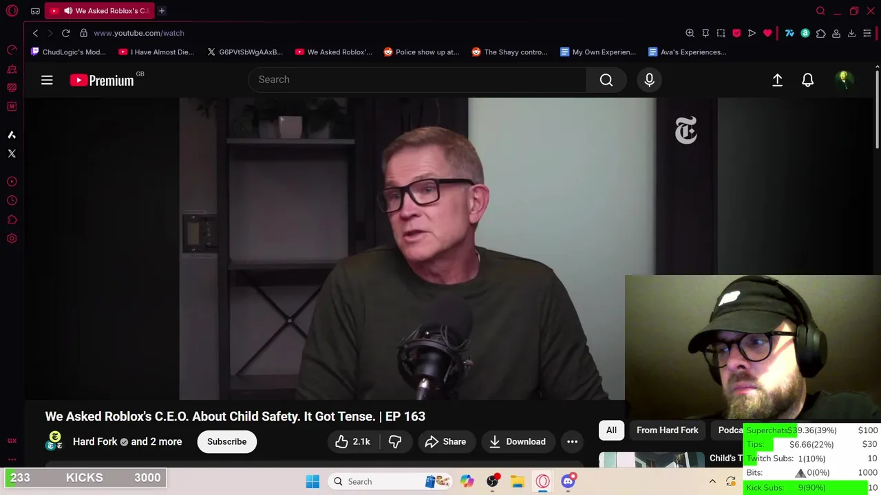Open the G6PVtSbWgAAxB X bookmark
This screenshot has height=495, width=881.
[245, 52]
